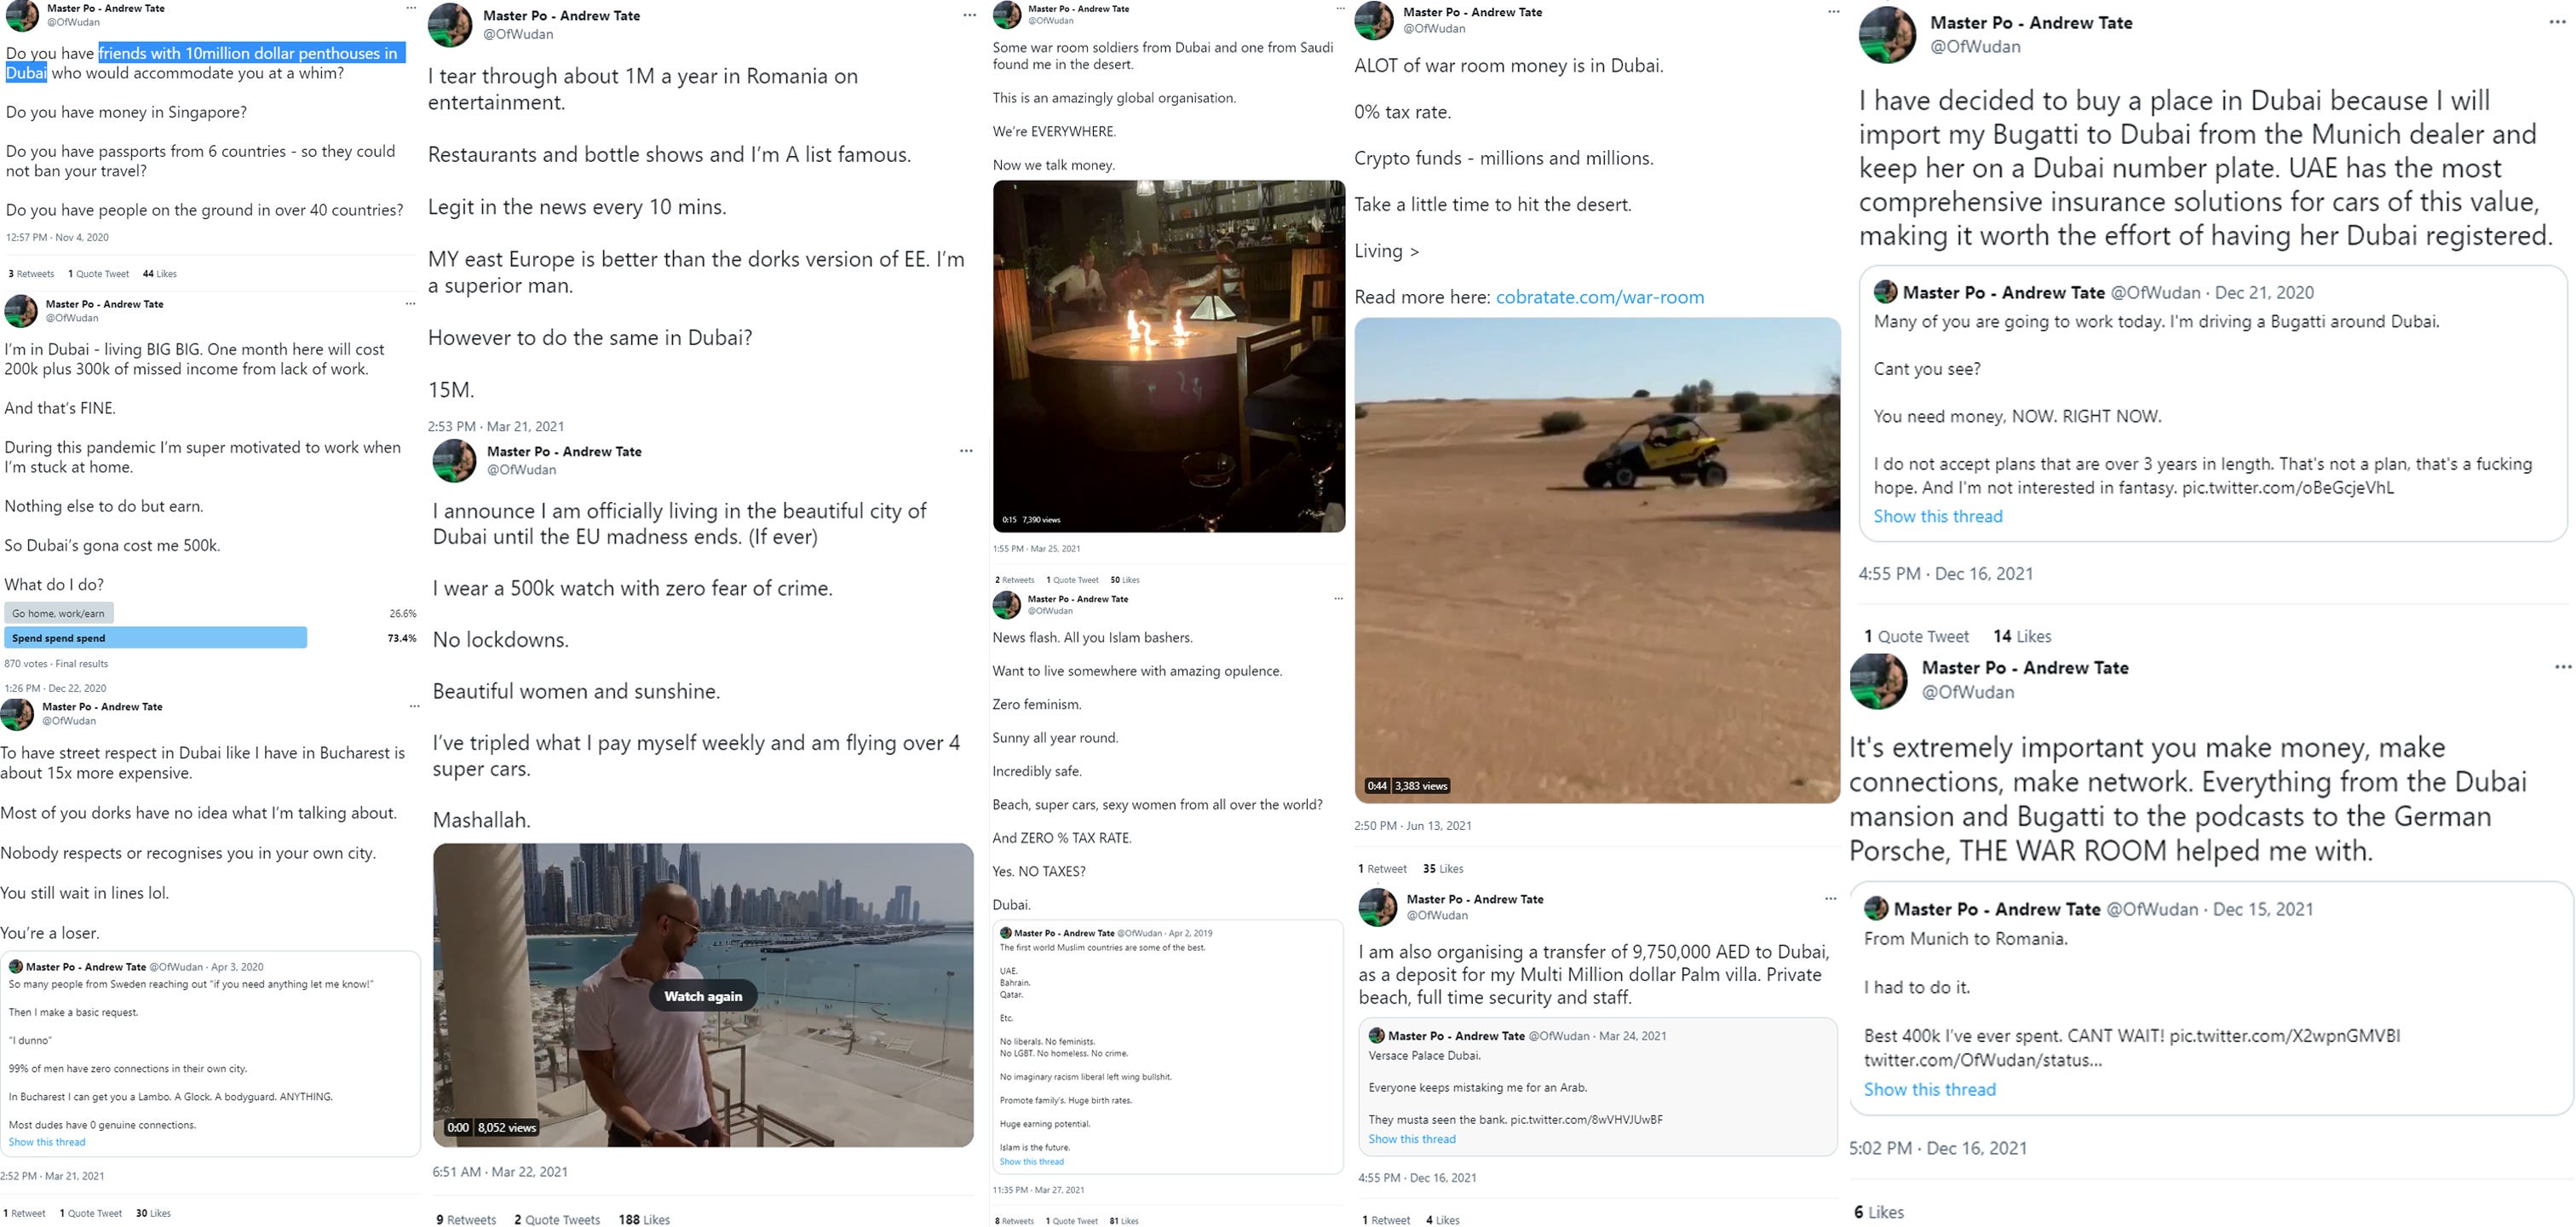Open the cobratate.com/war-room link

pyautogui.click(x=1599, y=297)
